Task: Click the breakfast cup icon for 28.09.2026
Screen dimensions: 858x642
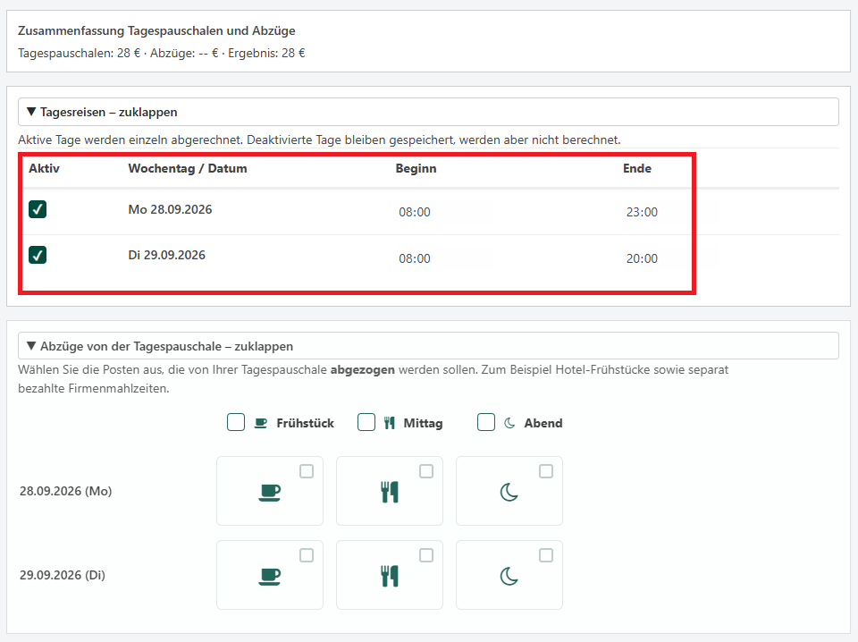Action: 270,492
